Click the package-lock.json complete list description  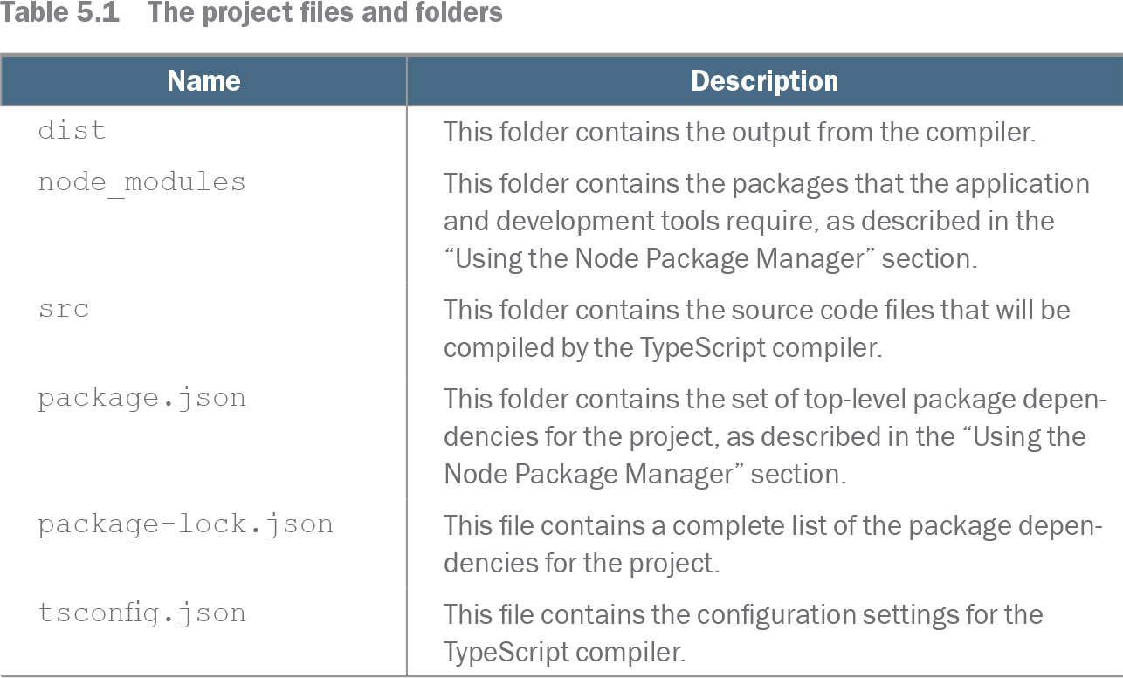pyautogui.click(x=773, y=544)
